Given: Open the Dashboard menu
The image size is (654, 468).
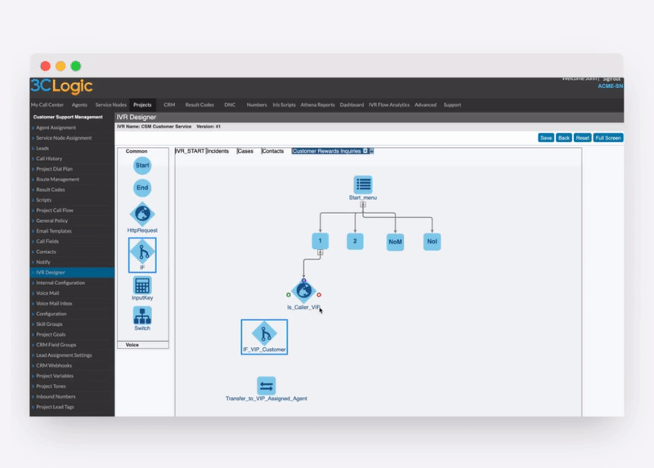Looking at the screenshot, I should 352,105.
